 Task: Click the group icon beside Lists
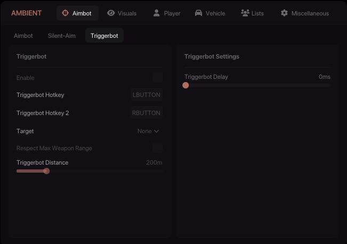[245, 13]
